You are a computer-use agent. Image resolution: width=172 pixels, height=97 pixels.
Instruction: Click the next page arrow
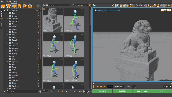tap(75, 91)
